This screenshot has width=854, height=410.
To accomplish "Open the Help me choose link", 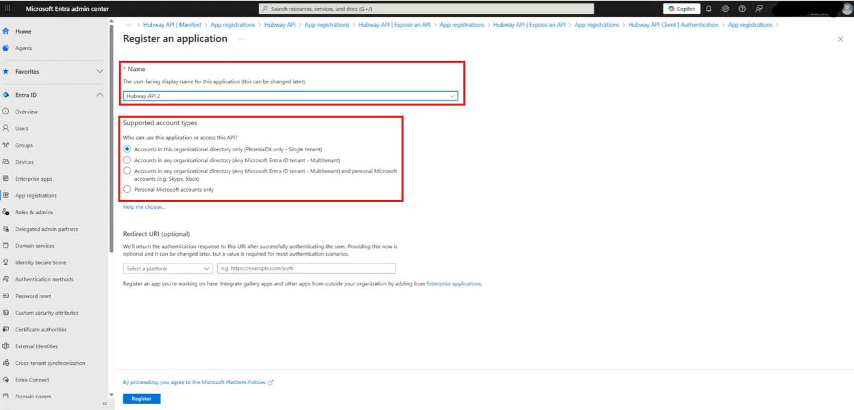I will pyautogui.click(x=144, y=207).
